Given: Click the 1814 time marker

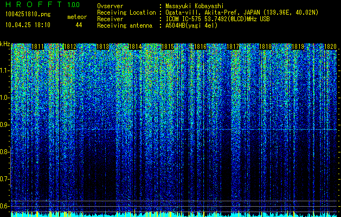Looking at the screenshot, I should pos(136,47).
